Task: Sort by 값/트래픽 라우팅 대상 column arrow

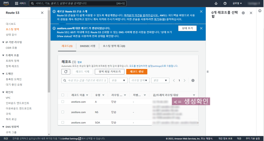Action: (x=194, y=95)
